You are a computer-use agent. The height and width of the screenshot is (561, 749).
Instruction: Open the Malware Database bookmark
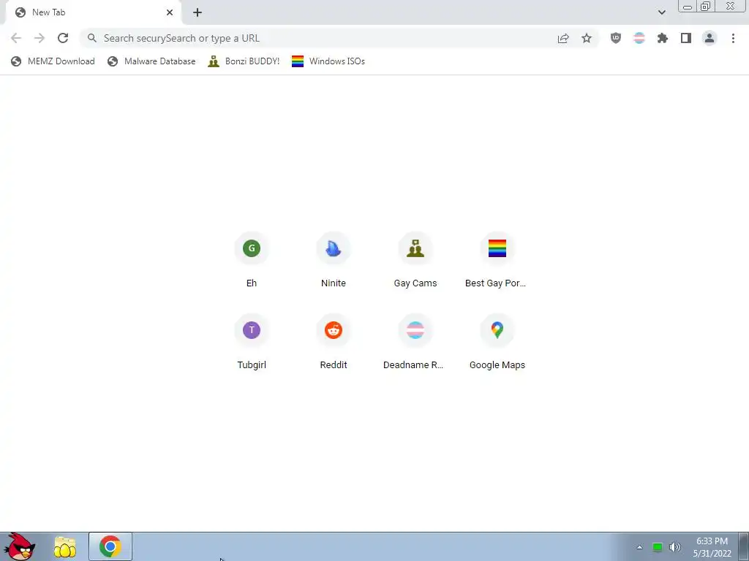tap(151, 61)
